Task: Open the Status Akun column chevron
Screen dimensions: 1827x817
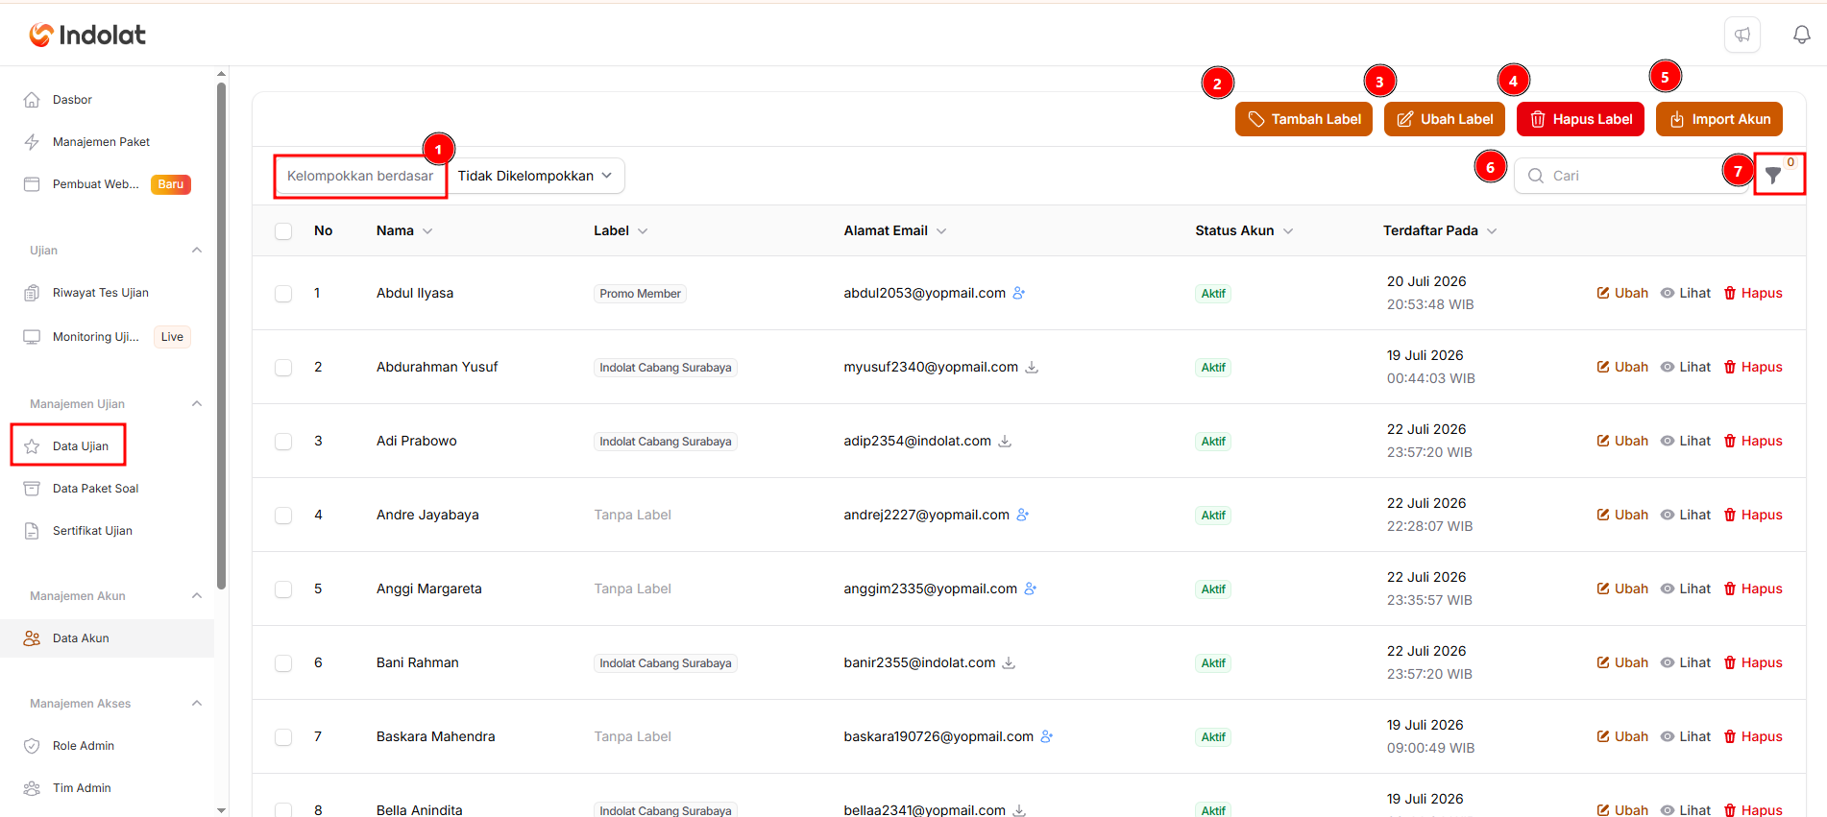Action: tap(1288, 231)
